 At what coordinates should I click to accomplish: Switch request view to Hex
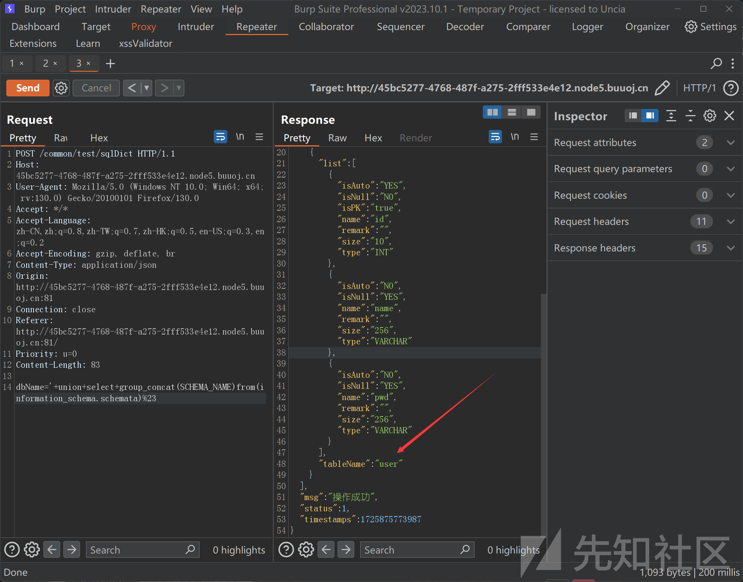click(99, 138)
